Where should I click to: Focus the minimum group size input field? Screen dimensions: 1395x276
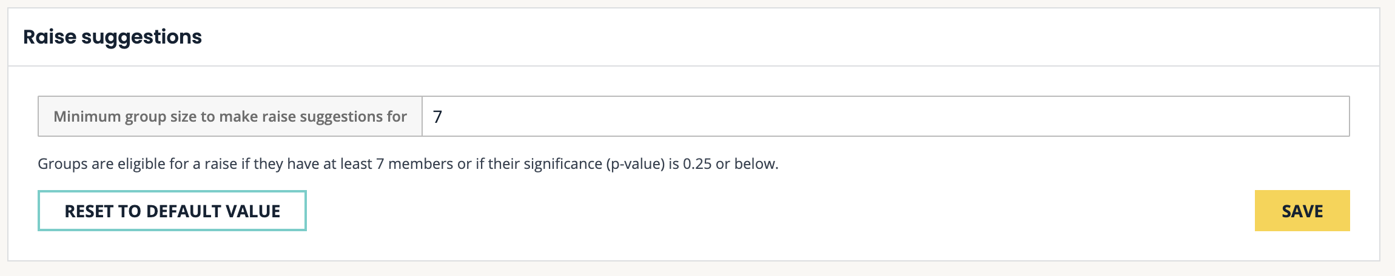886,116
